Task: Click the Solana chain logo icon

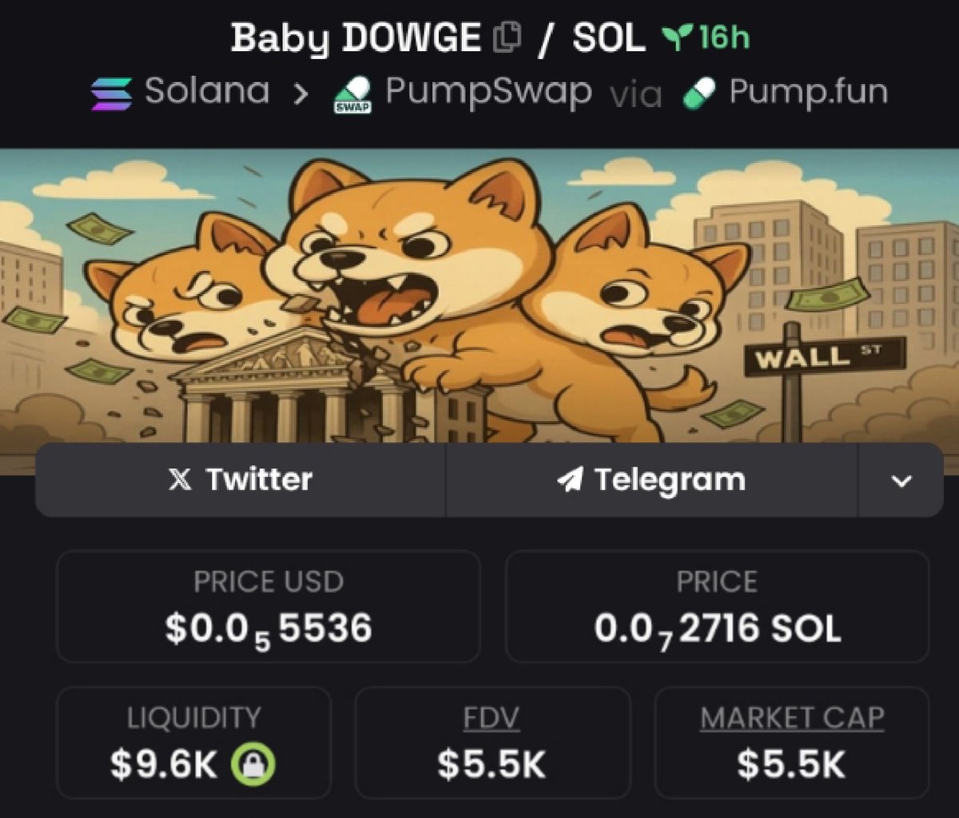Action: point(112,93)
